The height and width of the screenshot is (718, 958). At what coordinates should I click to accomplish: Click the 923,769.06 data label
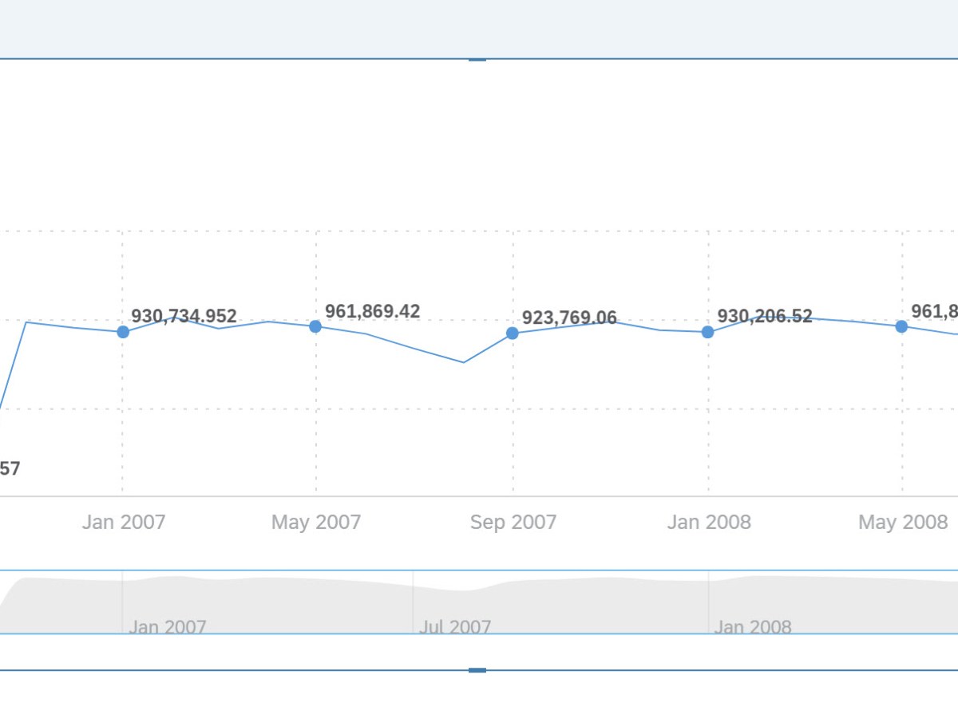(569, 318)
